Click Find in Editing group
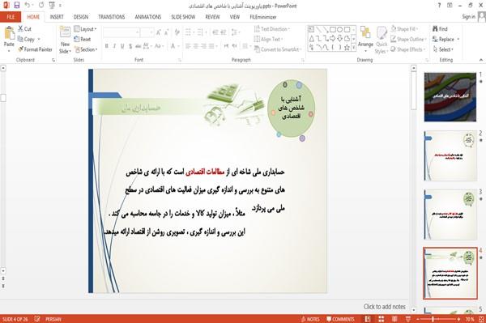The width and height of the screenshot is (486, 323). coord(440,29)
